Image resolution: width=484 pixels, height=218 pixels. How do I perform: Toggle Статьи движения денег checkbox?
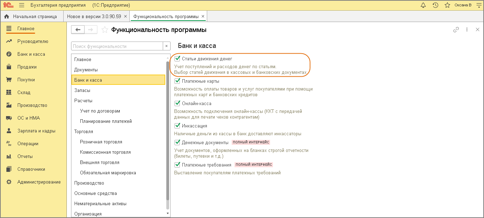click(x=177, y=59)
